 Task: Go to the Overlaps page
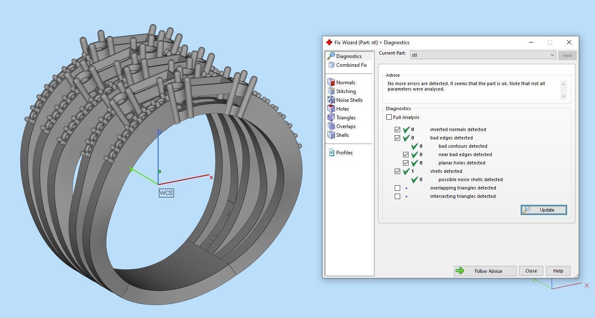[x=346, y=126]
